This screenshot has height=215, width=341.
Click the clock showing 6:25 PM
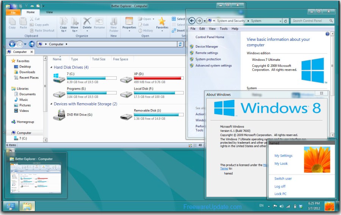(x=314, y=204)
